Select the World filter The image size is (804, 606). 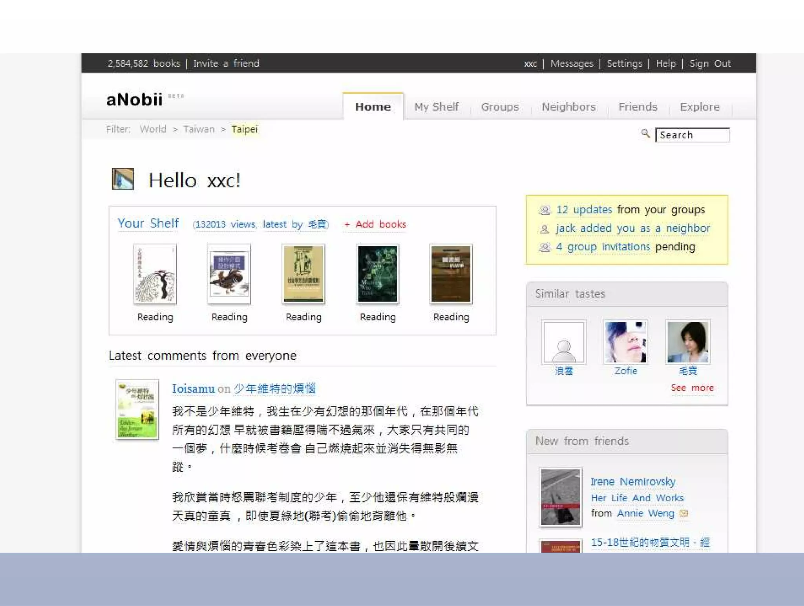click(153, 129)
